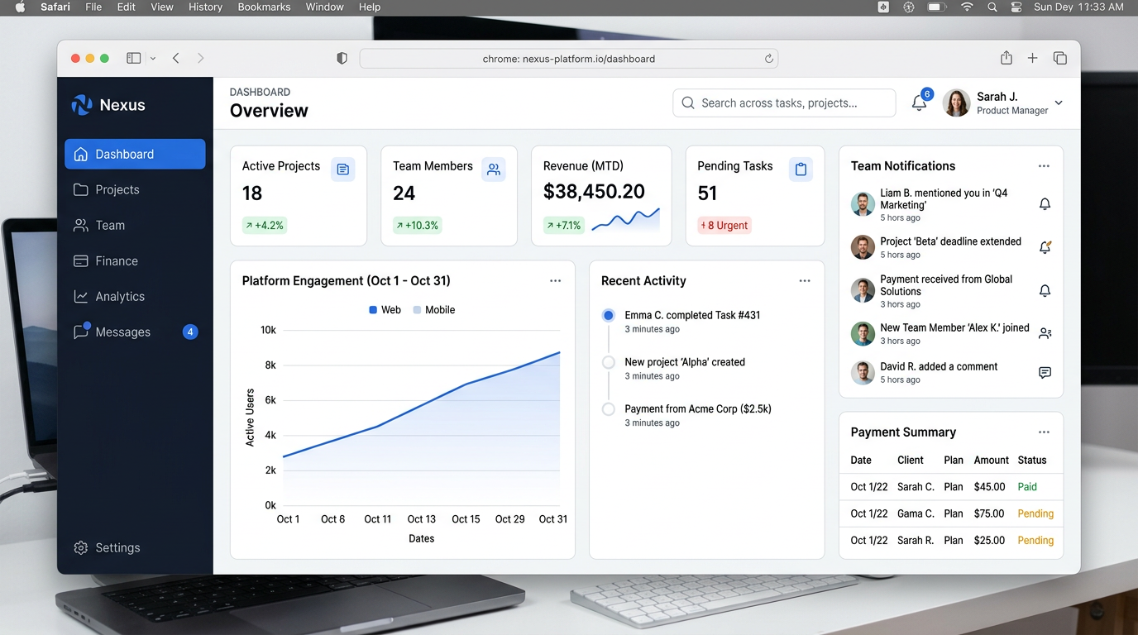Click the Pending Tasks clipboard icon
This screenshot has height=635, width=1138.
800,169
